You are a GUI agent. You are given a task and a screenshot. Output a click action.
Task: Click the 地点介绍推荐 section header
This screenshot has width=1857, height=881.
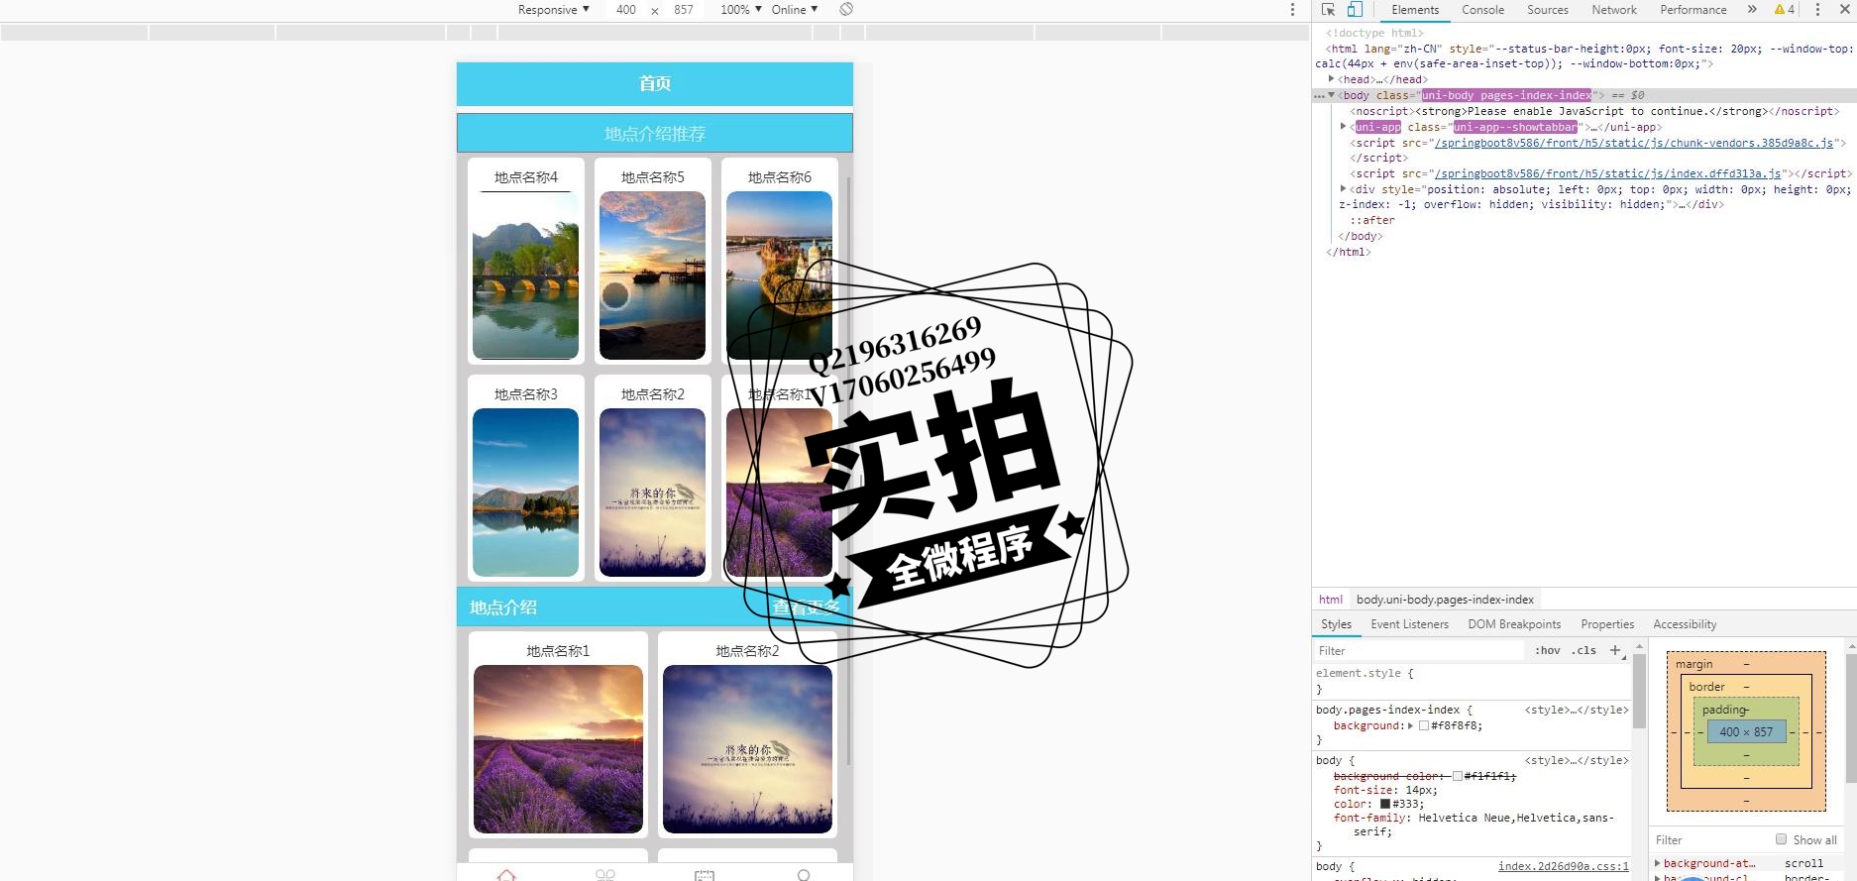655,134
